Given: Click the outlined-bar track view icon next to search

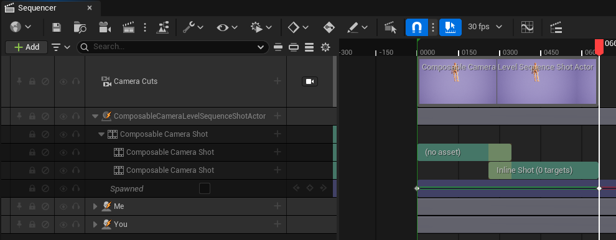Looking at the screenshot, I should click(x=294, y=47).
